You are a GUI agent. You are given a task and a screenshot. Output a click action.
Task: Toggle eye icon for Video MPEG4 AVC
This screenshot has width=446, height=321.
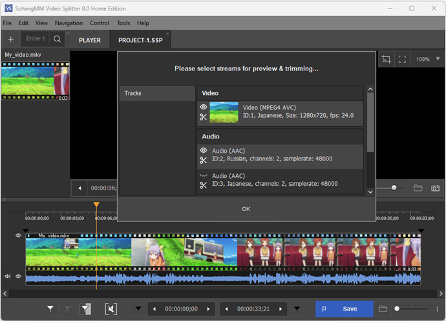tap(204, 107)
